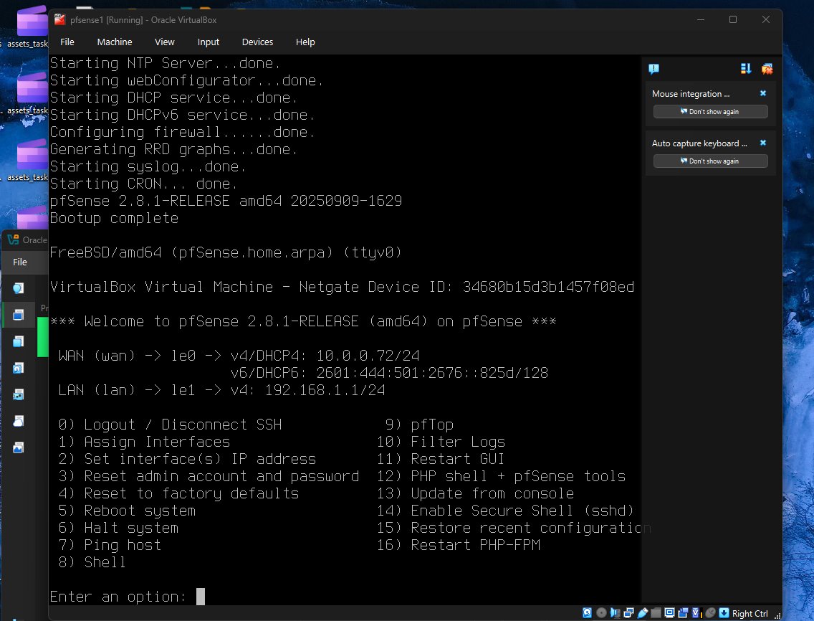
Task: Click the optical disk indicator in status bar
Action: click(601, 612)
